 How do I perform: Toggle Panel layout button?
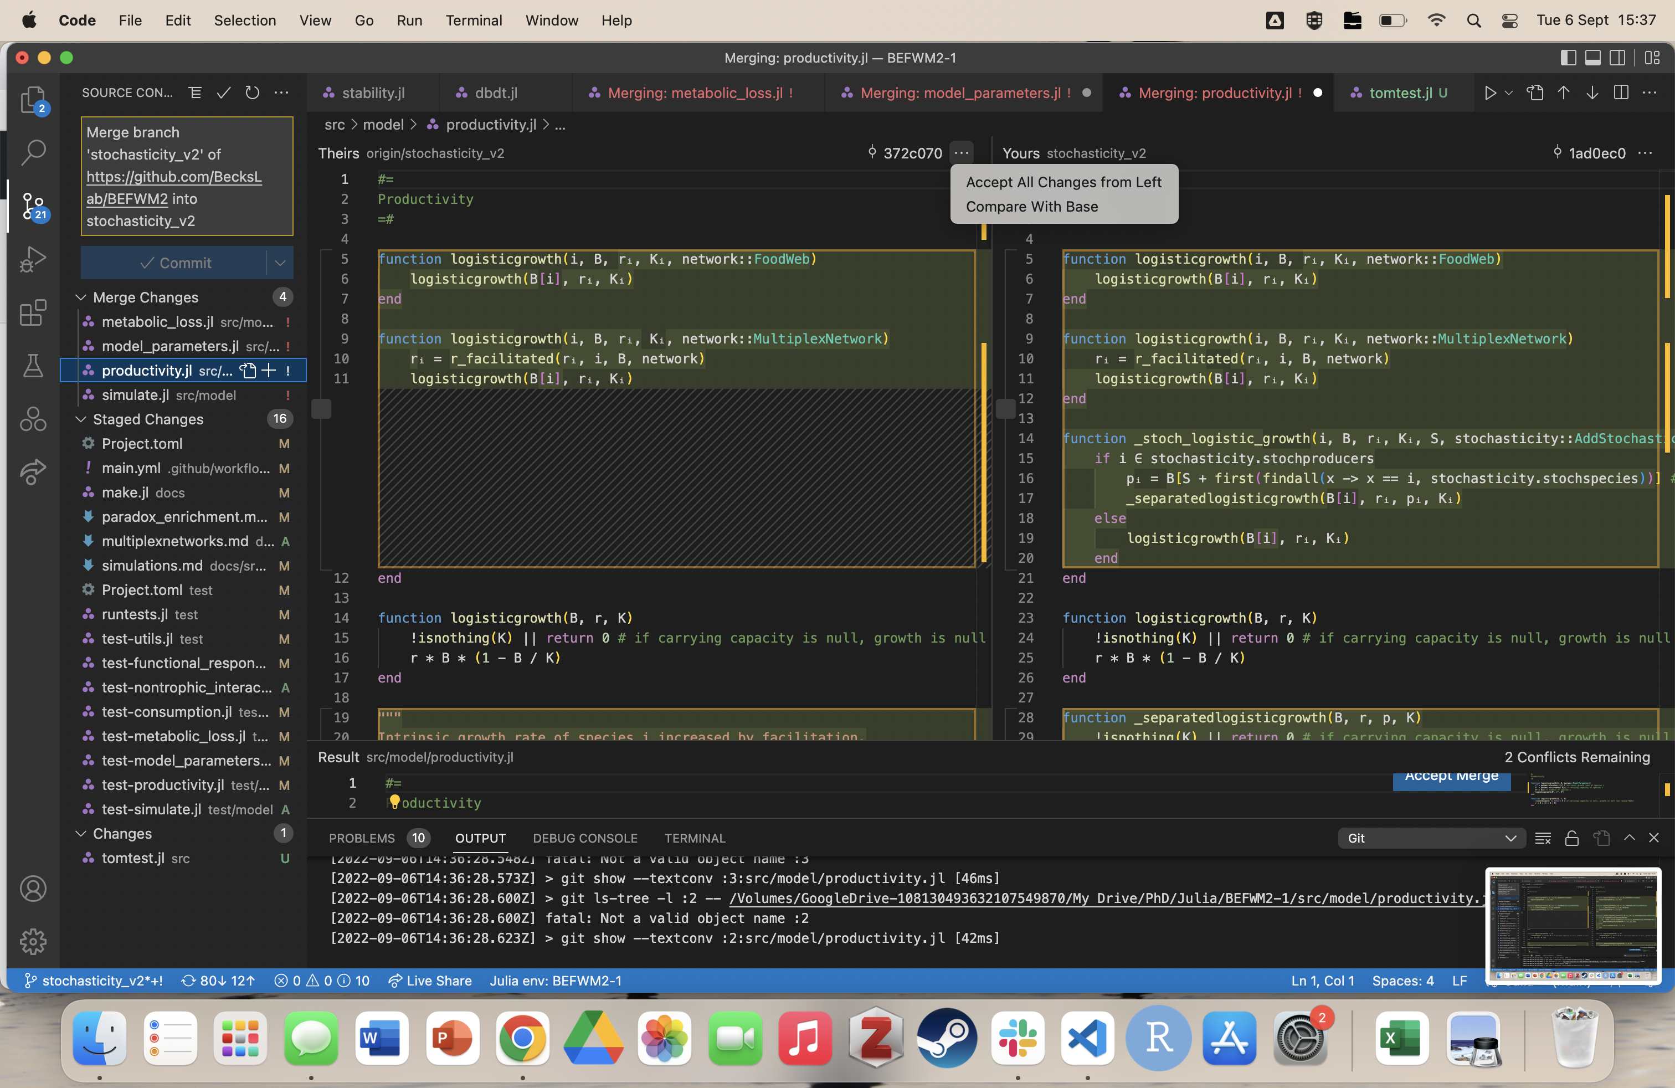coord(1592,58)
